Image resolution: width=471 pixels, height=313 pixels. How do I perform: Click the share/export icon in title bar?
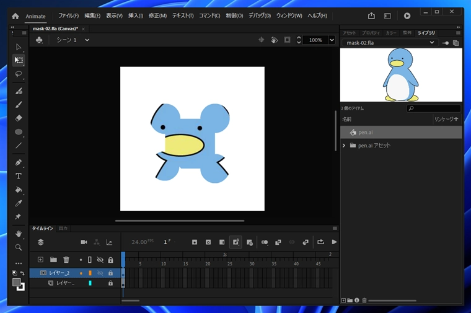coord(371,15)
